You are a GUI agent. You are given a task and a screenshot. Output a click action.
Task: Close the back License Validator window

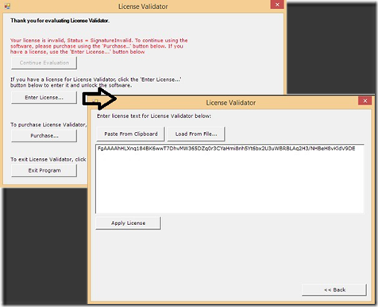277,5
